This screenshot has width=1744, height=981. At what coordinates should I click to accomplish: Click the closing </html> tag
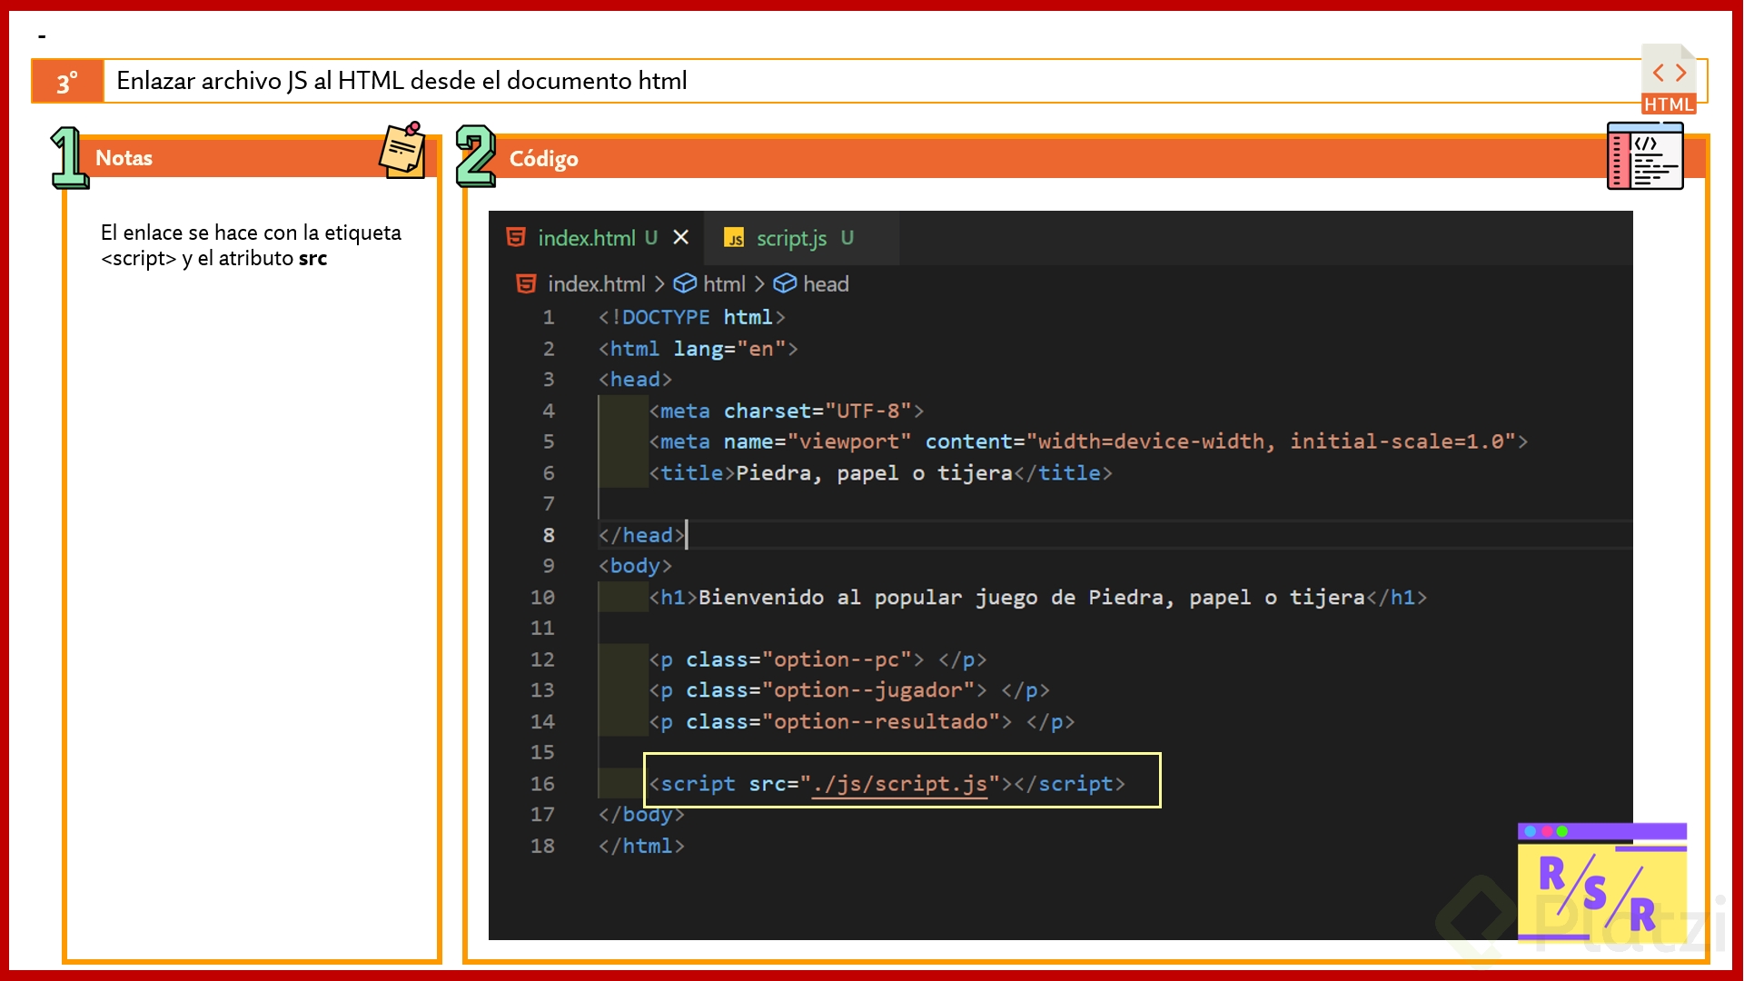641,847
